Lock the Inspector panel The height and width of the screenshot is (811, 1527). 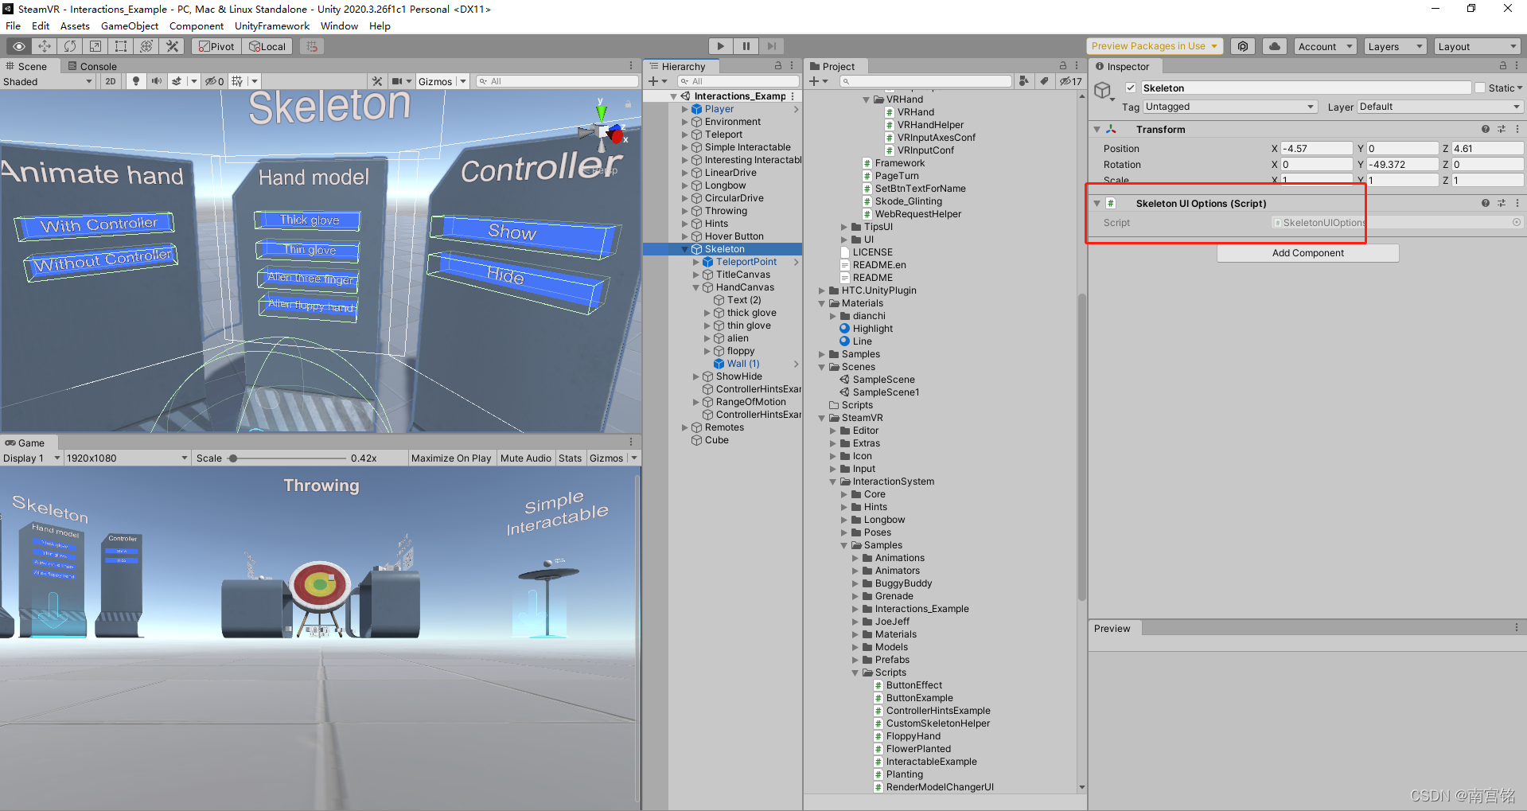(1503, 66)
